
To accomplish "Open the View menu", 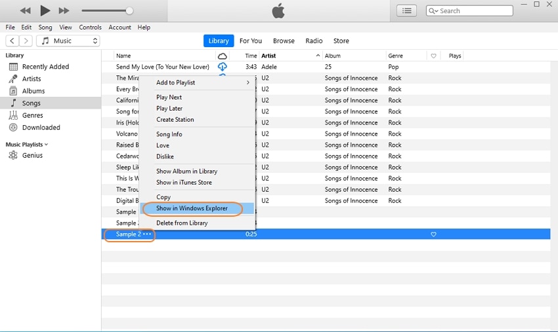I will click(66, 28).
